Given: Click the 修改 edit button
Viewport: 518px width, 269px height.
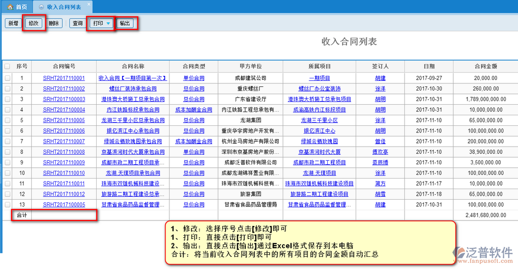Looking at the screenshot, I should click(x=34, y=23).
